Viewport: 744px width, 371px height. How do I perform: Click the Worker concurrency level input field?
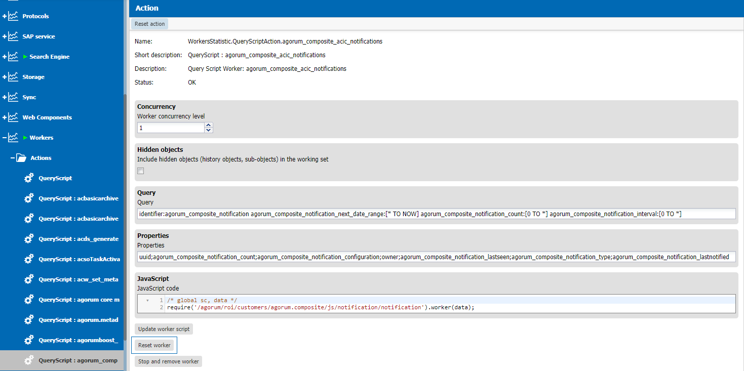coord(171,128)
